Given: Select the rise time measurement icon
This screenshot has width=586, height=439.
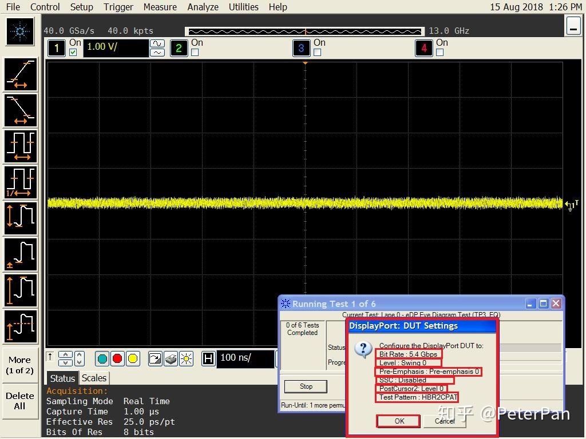Looking at the screenshot, I should point(21,74).
